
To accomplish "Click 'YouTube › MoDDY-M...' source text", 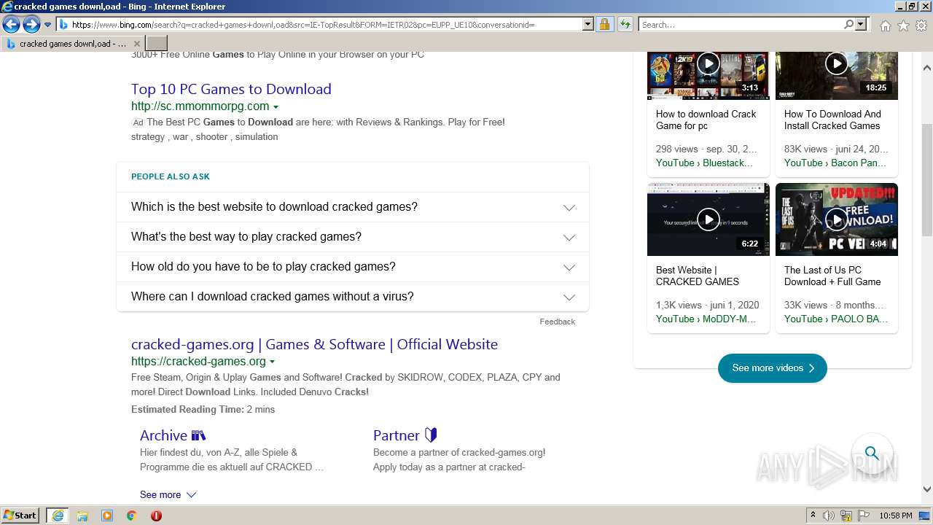I will click(706, 319).
